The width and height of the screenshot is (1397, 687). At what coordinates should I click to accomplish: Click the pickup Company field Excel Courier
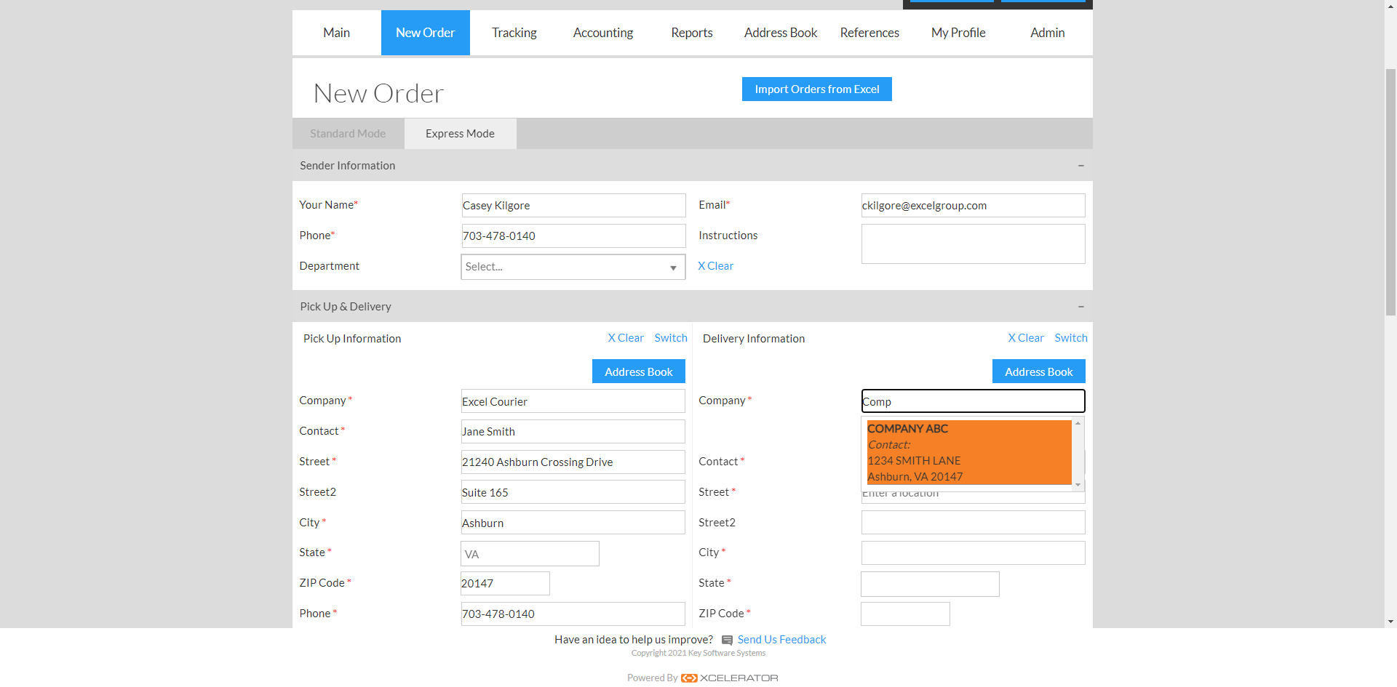click(x=573, y=401)
